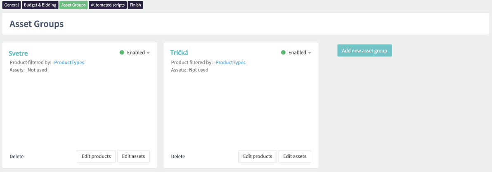Select the Asset Groups tab

pos(73,5)
